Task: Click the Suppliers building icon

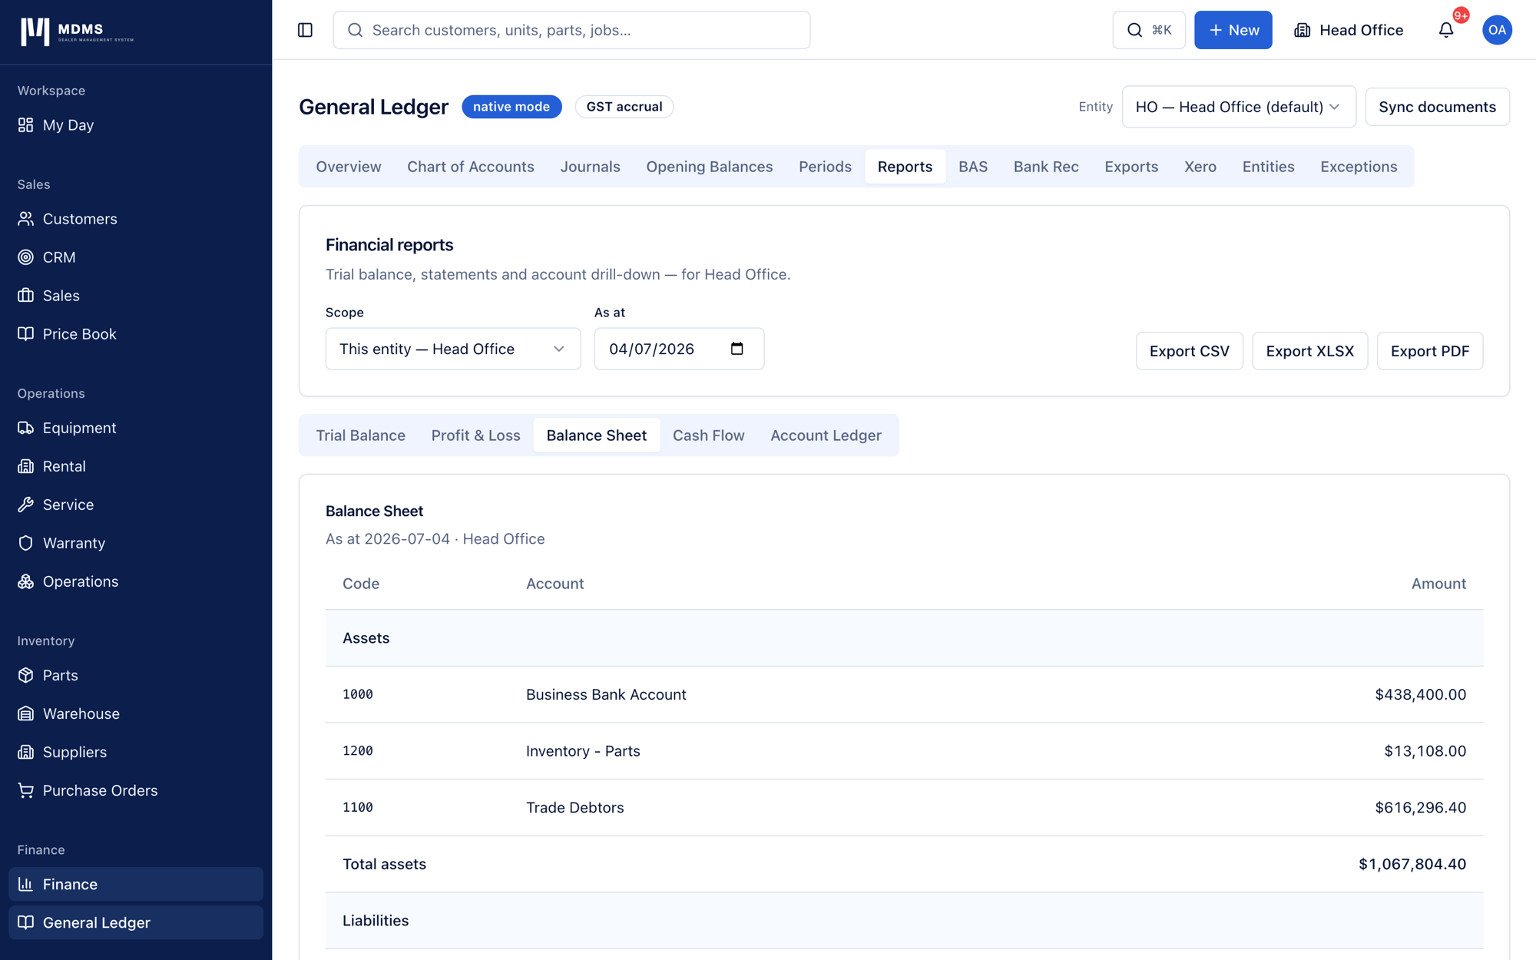Action: 26,752
